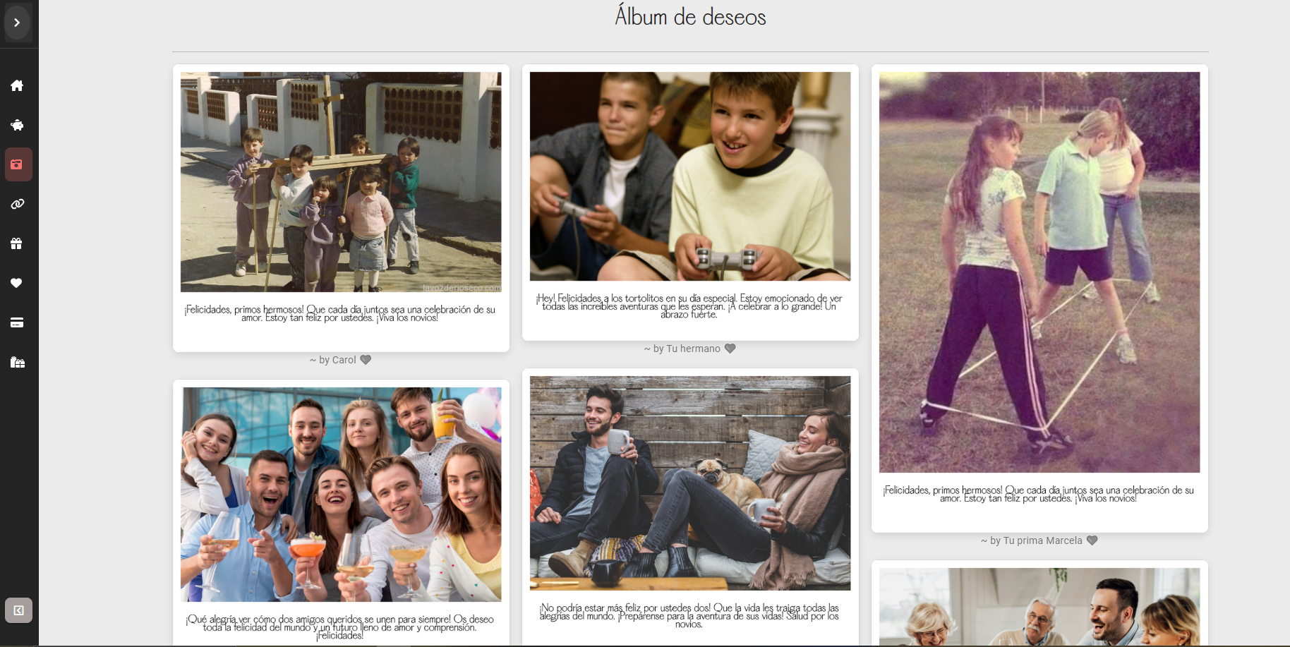
Task: Open the gift-and-people icon in sidebar
Action: (17, 362)
